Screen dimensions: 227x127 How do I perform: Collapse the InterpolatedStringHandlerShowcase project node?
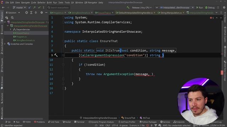[x=8, y=26]
